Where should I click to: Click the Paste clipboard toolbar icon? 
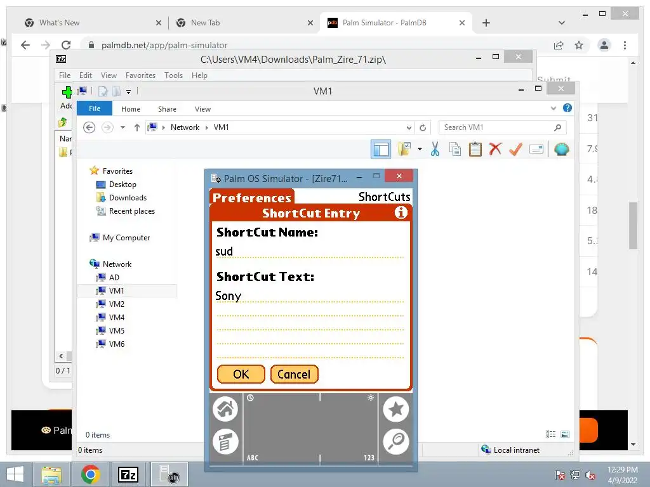coord(475,149)
